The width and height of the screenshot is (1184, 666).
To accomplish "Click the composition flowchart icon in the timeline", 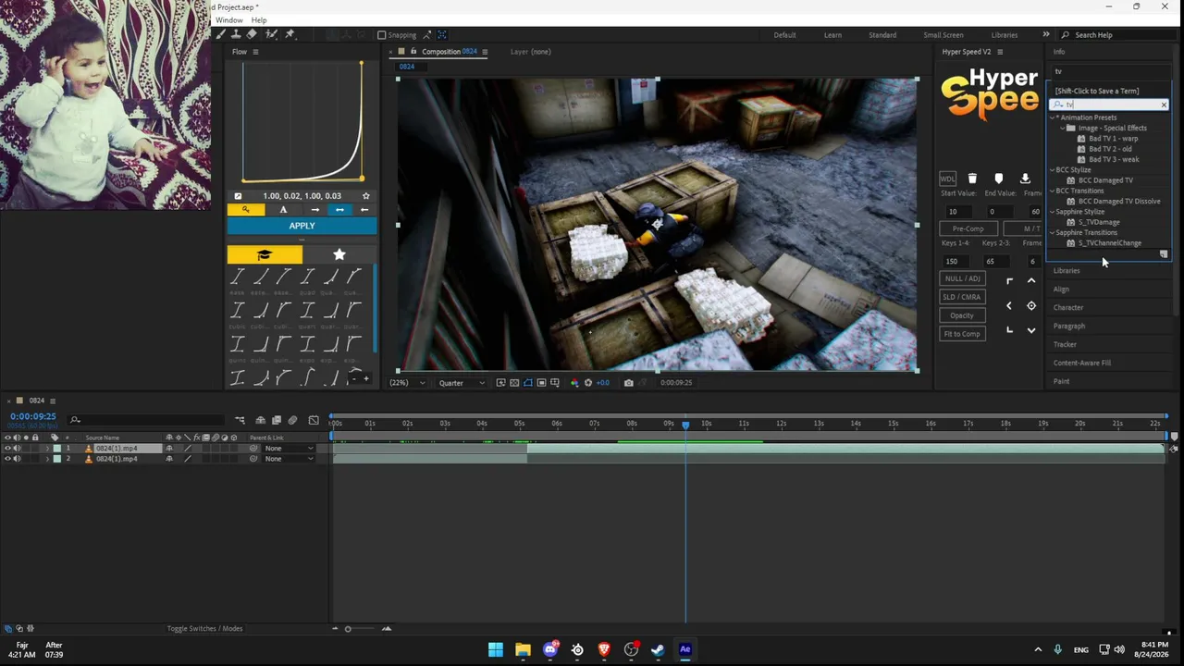I will coord(240,421).
